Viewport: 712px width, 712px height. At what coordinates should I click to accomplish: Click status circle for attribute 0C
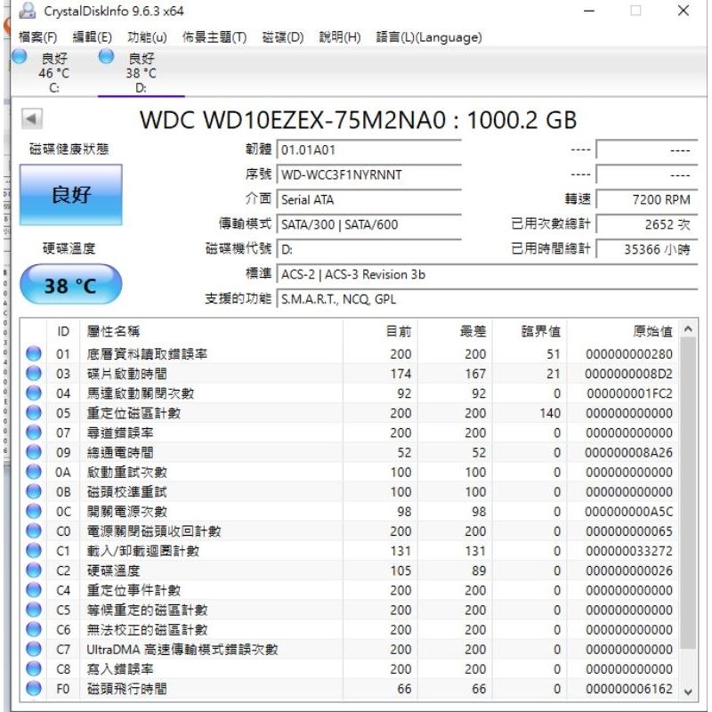coord(34,511)
